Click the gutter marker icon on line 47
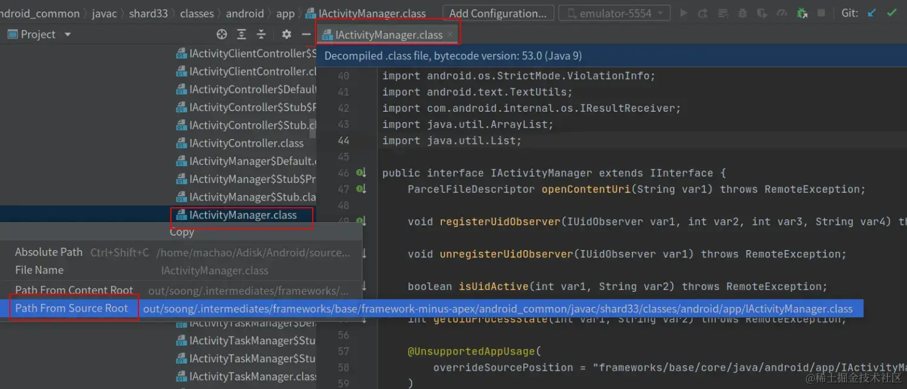Image resolution: width=907 pixels, height=389 pixels. [x=361, y=189]
